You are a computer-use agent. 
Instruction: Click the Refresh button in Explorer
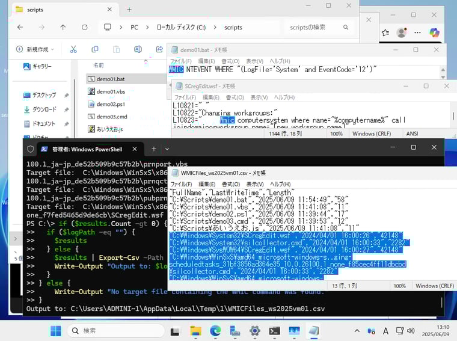84,28
